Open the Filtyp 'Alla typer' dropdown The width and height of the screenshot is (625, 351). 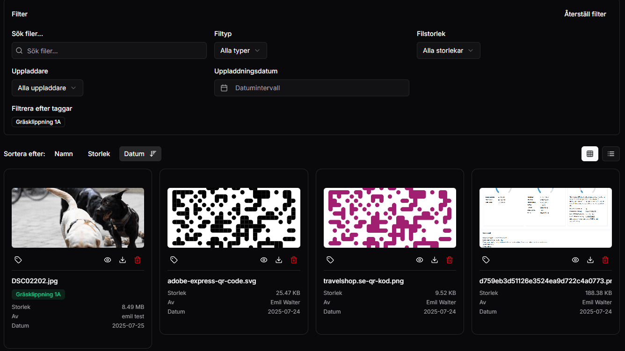pyautogui.click(x=240, y=50)
